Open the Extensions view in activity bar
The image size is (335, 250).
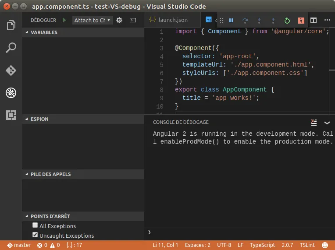tap(11, 115)
